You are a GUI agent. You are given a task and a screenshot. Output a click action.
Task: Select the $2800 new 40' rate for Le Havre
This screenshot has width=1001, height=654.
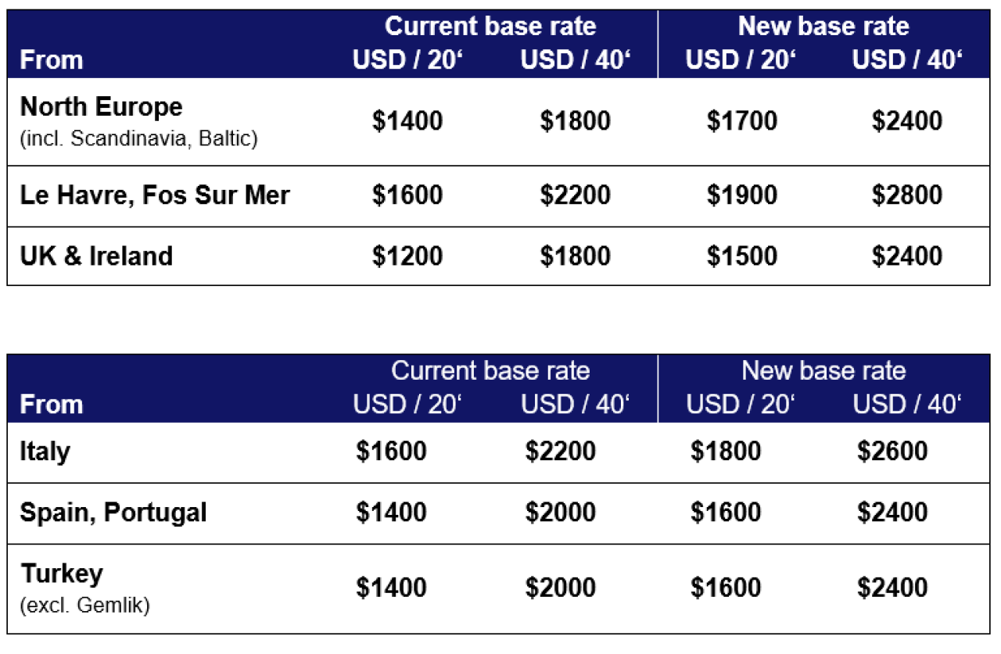907,195
